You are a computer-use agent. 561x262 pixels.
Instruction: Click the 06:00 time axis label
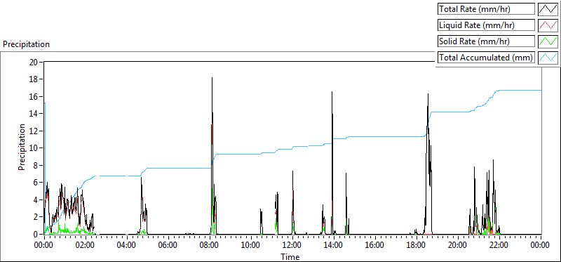point(168,246)
